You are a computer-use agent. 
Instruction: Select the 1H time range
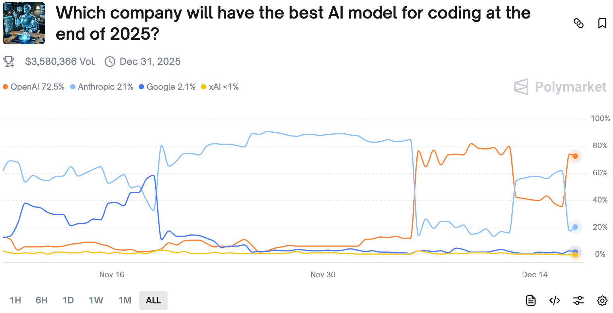(x=16, y=300)
